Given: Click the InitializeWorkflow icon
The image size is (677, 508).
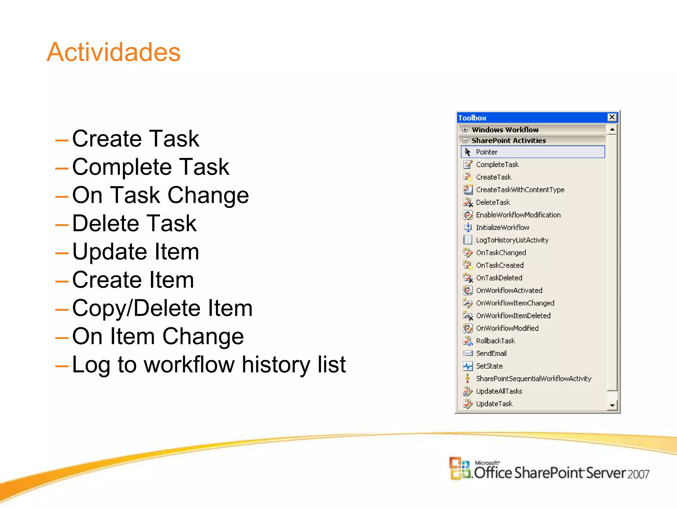Looking at the screenshot, I should (x=468, y=227).
